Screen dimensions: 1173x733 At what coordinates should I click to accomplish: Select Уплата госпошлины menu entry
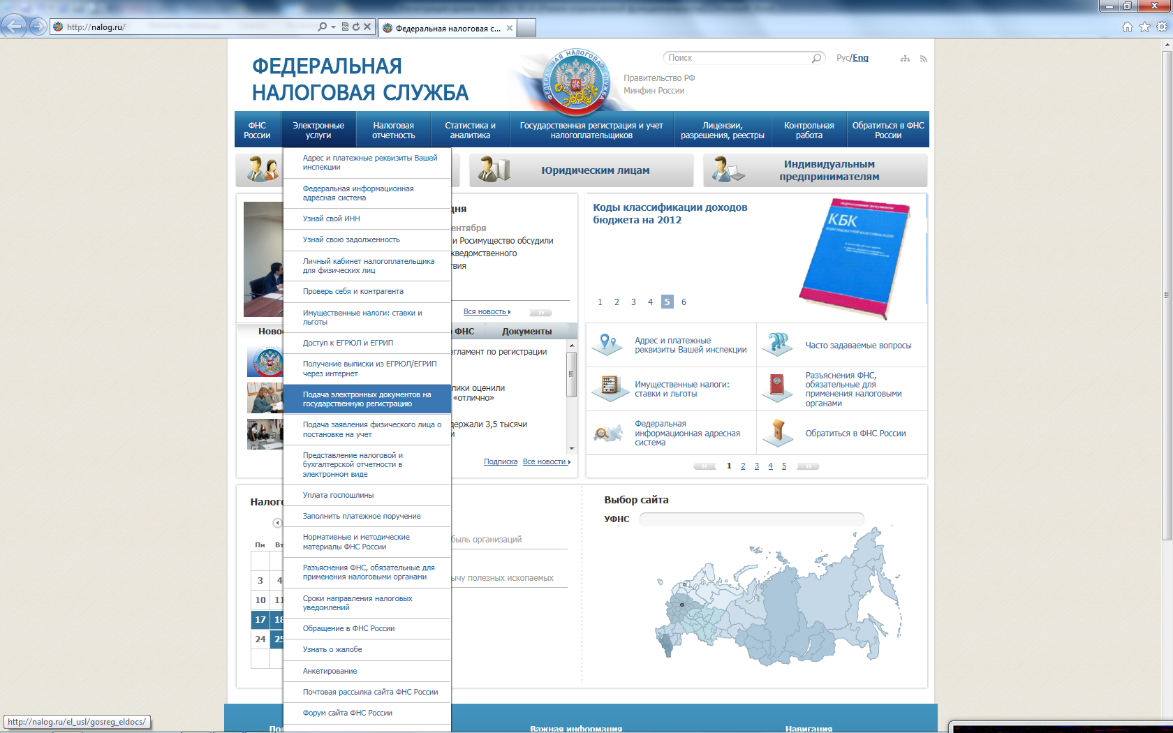pyautogui.click(x=367, y=495)
